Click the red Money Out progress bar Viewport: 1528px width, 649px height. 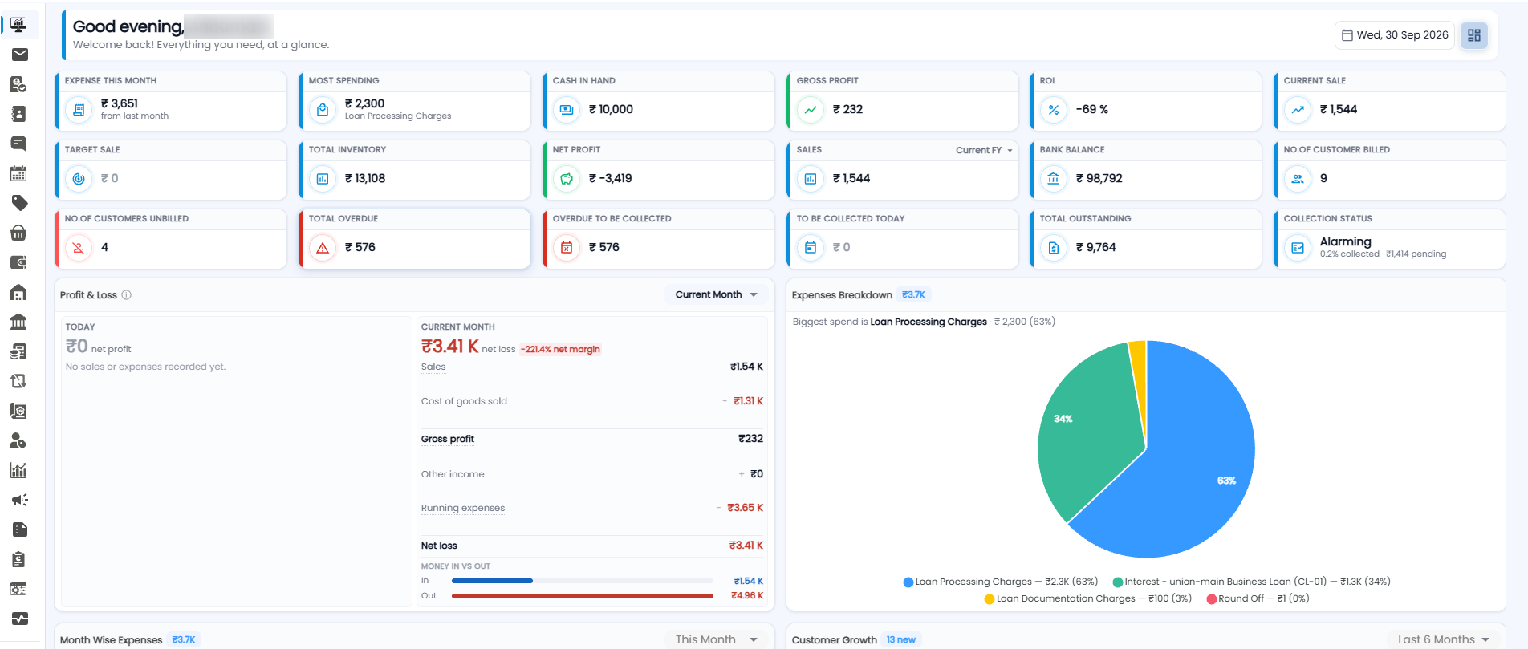coord(583,596)
